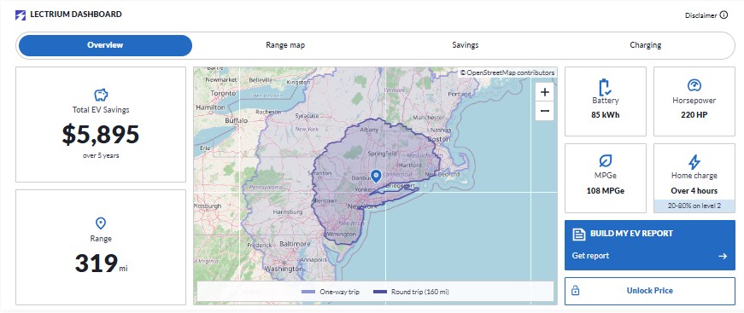Viewport: 744px width, 313px height.
Task: Click the over 5 years caption
Action: coord(101,155)
